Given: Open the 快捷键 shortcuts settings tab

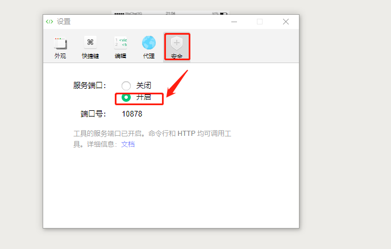Looking at the screenshot, I should pos(90,47).
